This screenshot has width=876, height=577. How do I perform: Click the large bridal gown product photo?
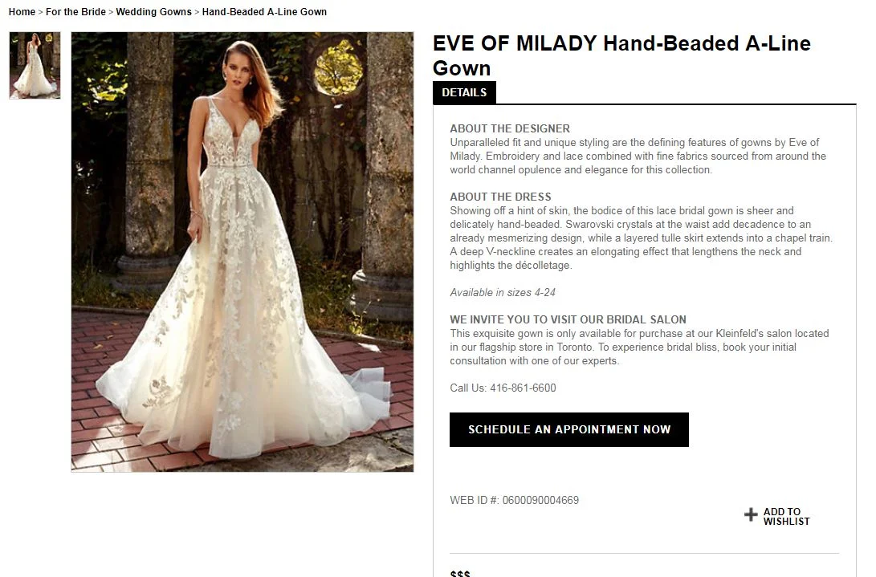click(242, 252)
